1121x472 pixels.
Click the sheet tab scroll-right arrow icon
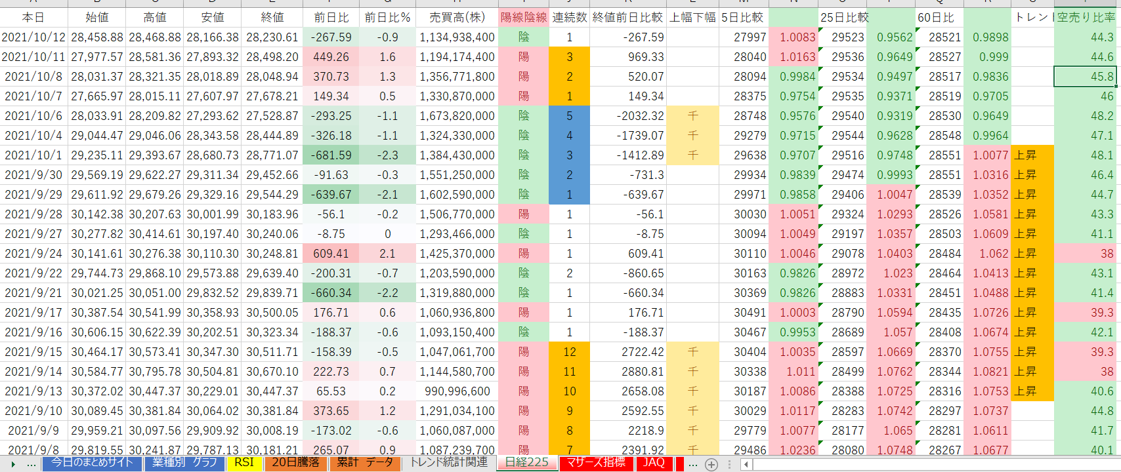13,464
